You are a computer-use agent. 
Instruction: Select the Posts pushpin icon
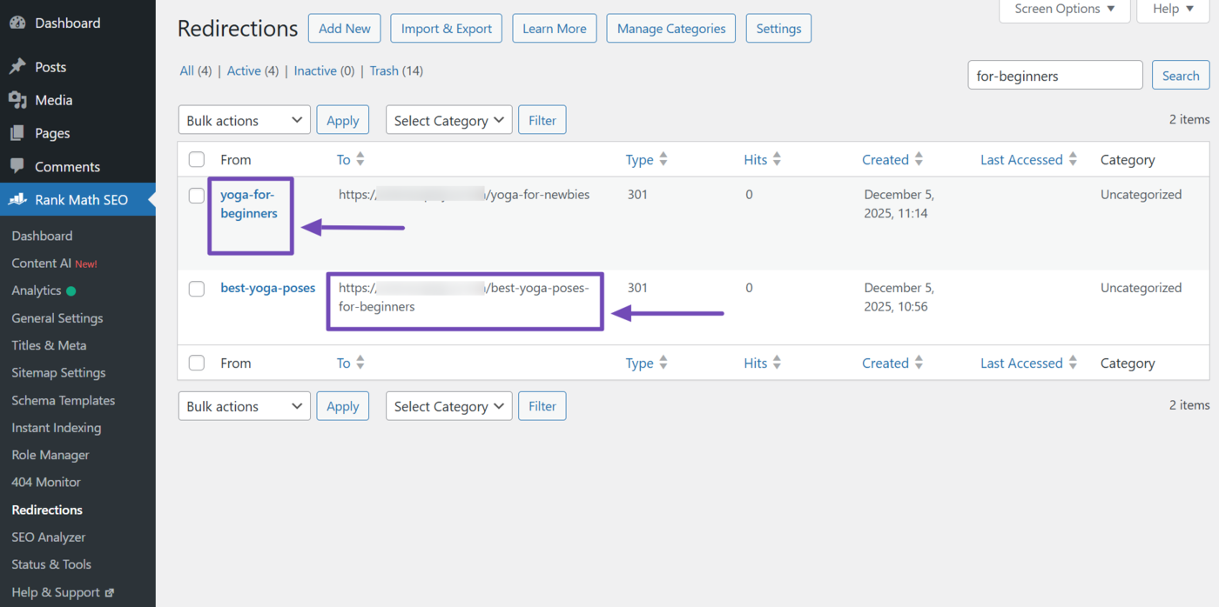coord(18,66)
